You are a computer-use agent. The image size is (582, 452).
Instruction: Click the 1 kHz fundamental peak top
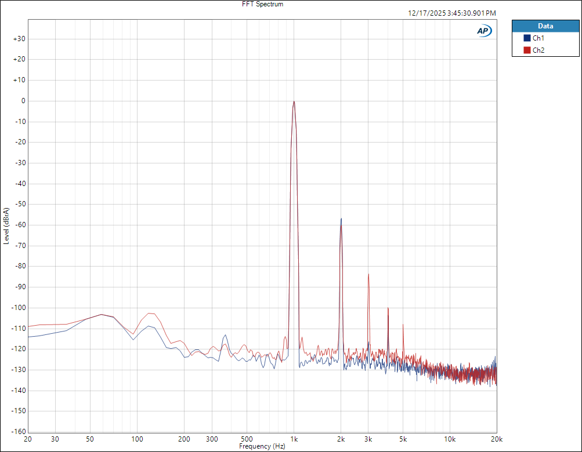click(x=294, y=102)
